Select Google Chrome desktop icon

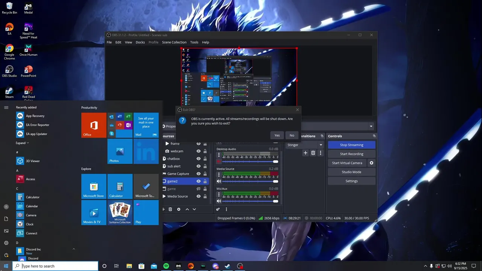9,52
